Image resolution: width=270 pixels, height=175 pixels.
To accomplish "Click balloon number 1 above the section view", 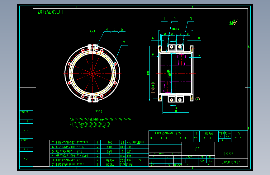I will 164,19.
